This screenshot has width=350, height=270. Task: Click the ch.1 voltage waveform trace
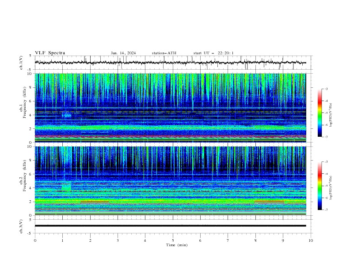[170, 63]
